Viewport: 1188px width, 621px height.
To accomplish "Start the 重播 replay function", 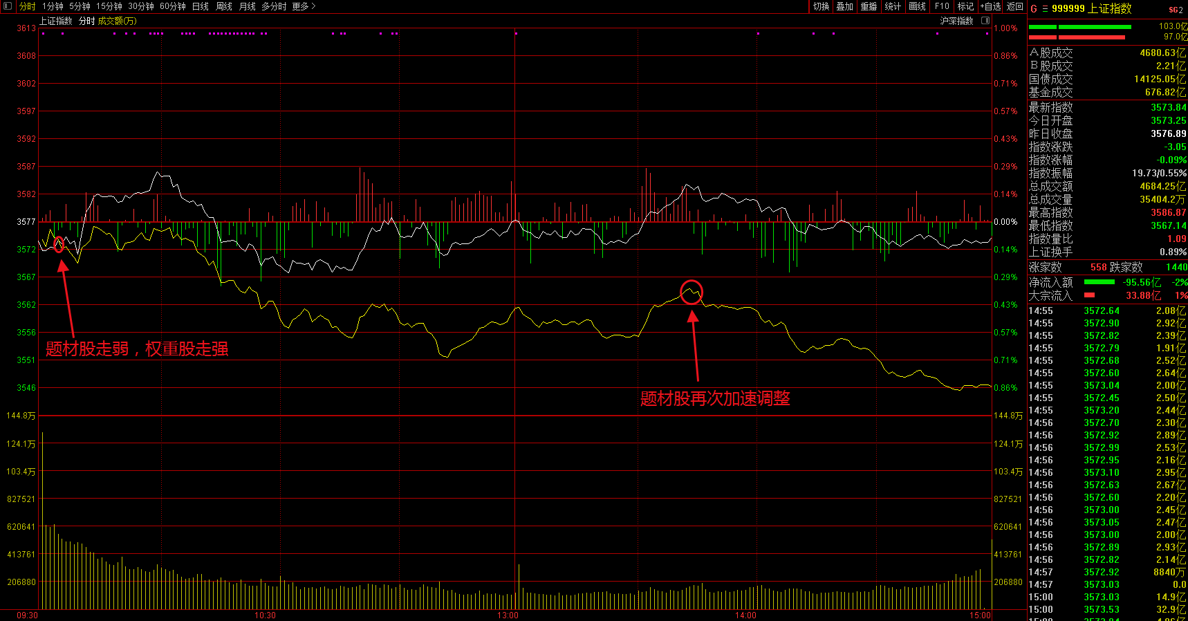I will coord(869,6).
